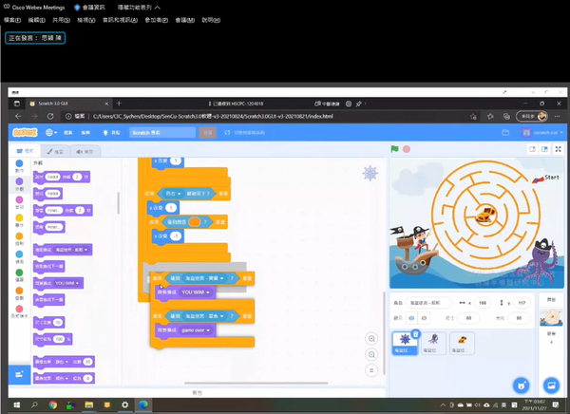Click browser back arrow

point(18,116)
